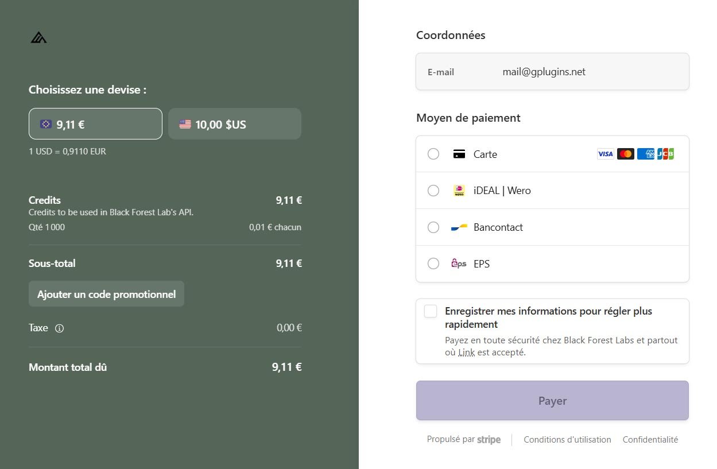Click Ajouter un code promotionnel

click(106, 294)
